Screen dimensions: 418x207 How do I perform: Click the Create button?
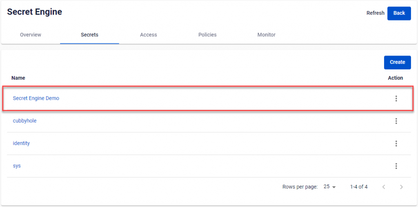(x=397, y=62)
